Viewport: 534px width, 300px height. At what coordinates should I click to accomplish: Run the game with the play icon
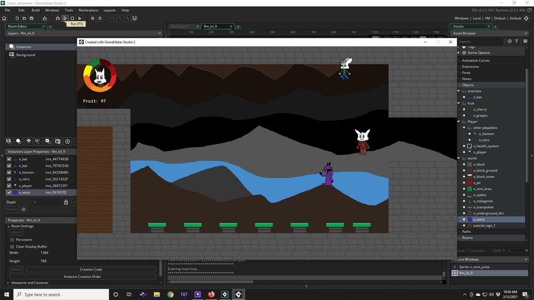point(65,18)
